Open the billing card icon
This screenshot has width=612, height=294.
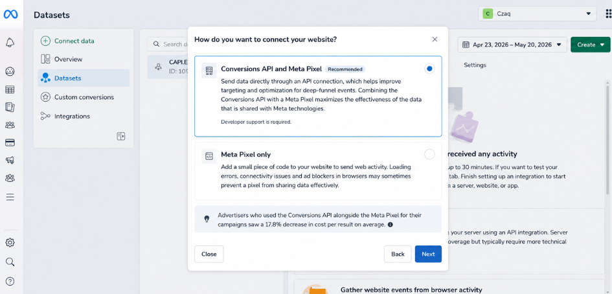click(10, 142)
